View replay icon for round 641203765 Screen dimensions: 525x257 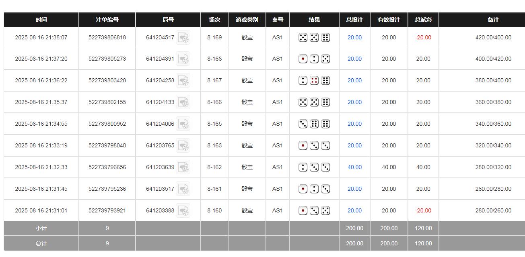(183, 146)
